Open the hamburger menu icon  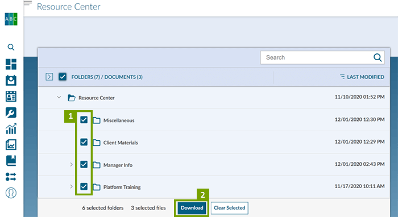(x=28, y=3)
